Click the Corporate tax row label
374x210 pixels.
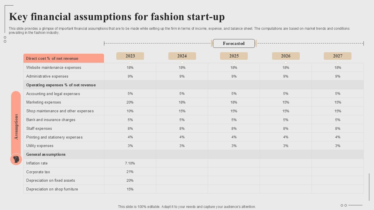38,172
